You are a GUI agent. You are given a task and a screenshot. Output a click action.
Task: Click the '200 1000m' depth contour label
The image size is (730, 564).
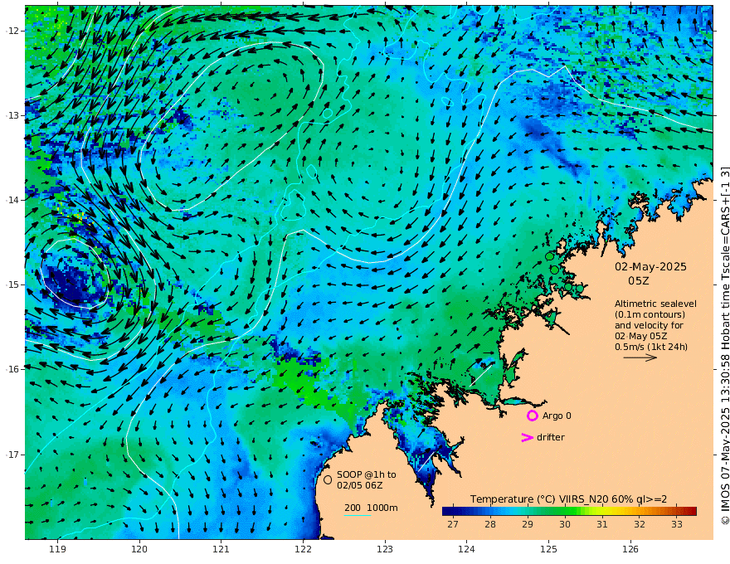[x=371, y=508]
